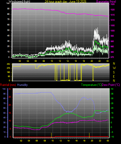The height and width of the screenshot is (144, 121).
Task: Click the 1000 value on the barometer axis
Action: (x=112, y=31)
